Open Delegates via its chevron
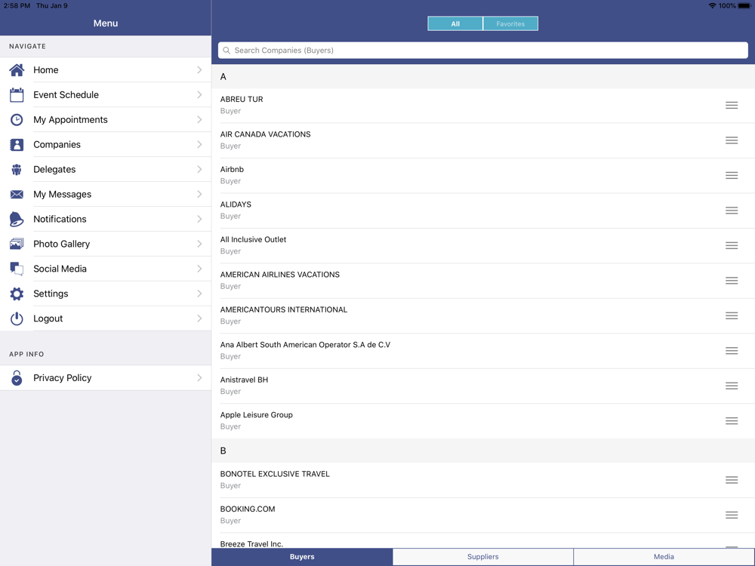 (x=199, y=169)
